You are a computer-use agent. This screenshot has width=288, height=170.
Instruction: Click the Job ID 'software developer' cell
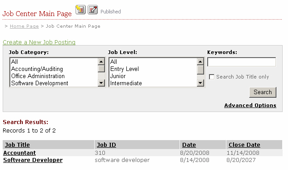tap(122, 160)
